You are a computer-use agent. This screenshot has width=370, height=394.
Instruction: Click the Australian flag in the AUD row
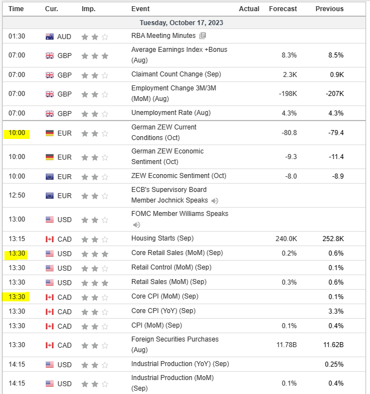[50, 36]
